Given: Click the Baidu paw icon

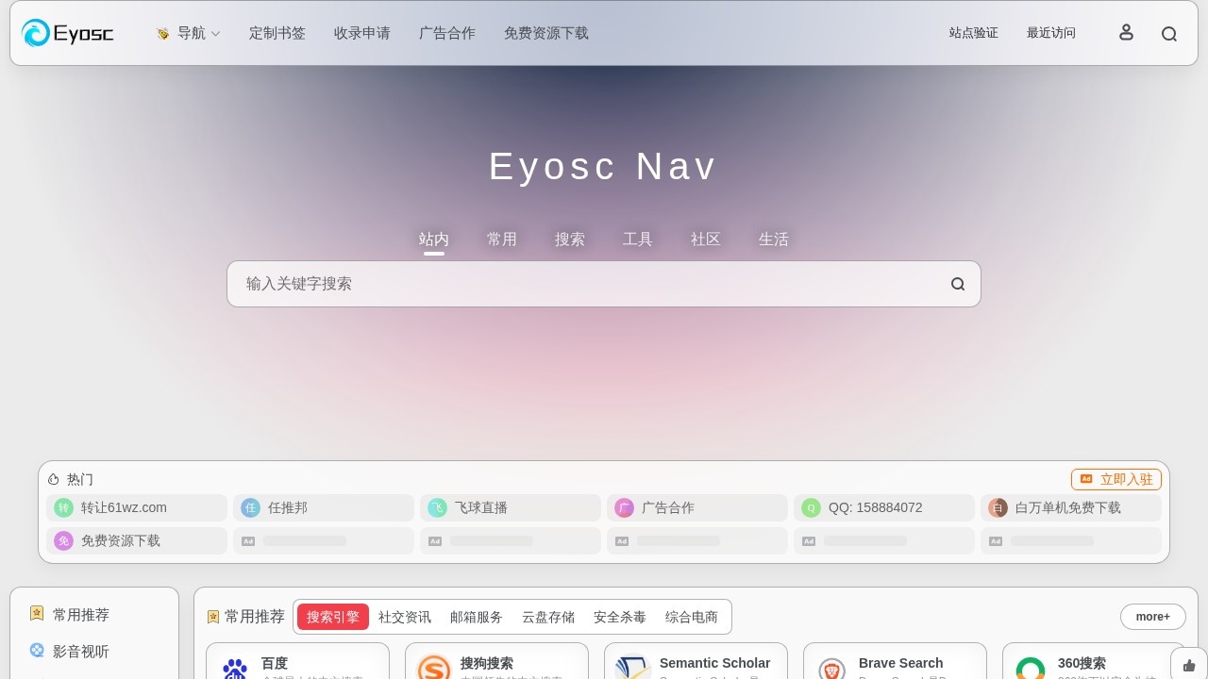Looking at the screenshot, I should pos(235,670).
